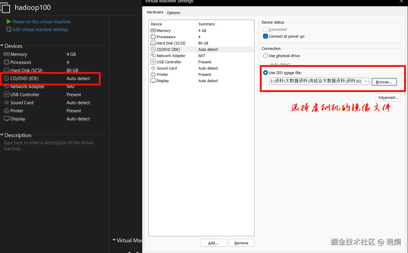Image resolution: width=408 pixels, height=253 pixels.
Task: Click the Processors icon in the left Devices panel
Action: (7, 62)
